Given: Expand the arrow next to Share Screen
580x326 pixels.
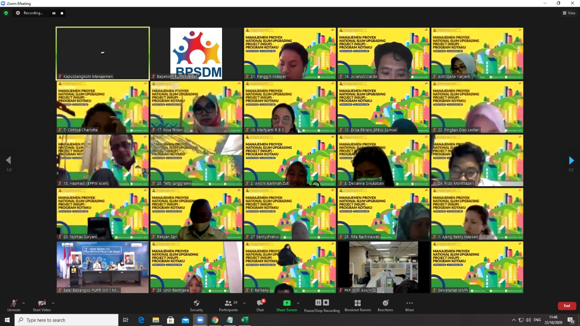Looking at the screenshot, I should [x=298, y=303].
